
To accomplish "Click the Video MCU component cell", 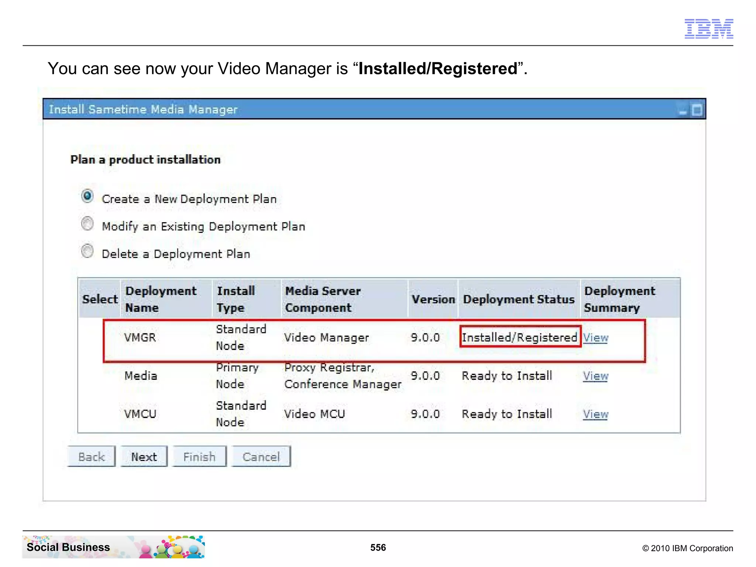I will coord(315,414).
